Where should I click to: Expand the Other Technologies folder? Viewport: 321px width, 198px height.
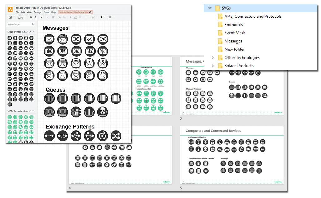pyautogui.click(x=213, y=58)
